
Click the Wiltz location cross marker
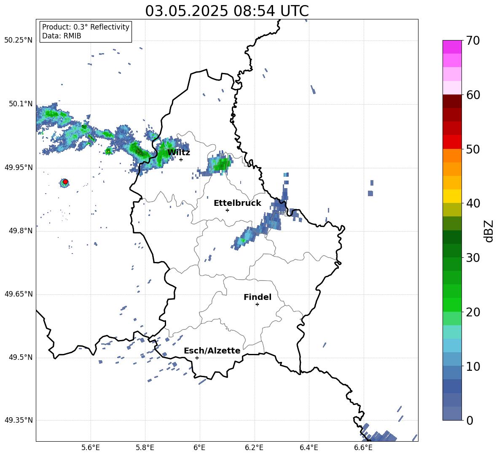click(181, 159)
